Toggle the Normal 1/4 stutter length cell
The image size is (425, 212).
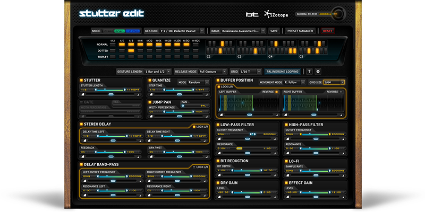(122, 45)
